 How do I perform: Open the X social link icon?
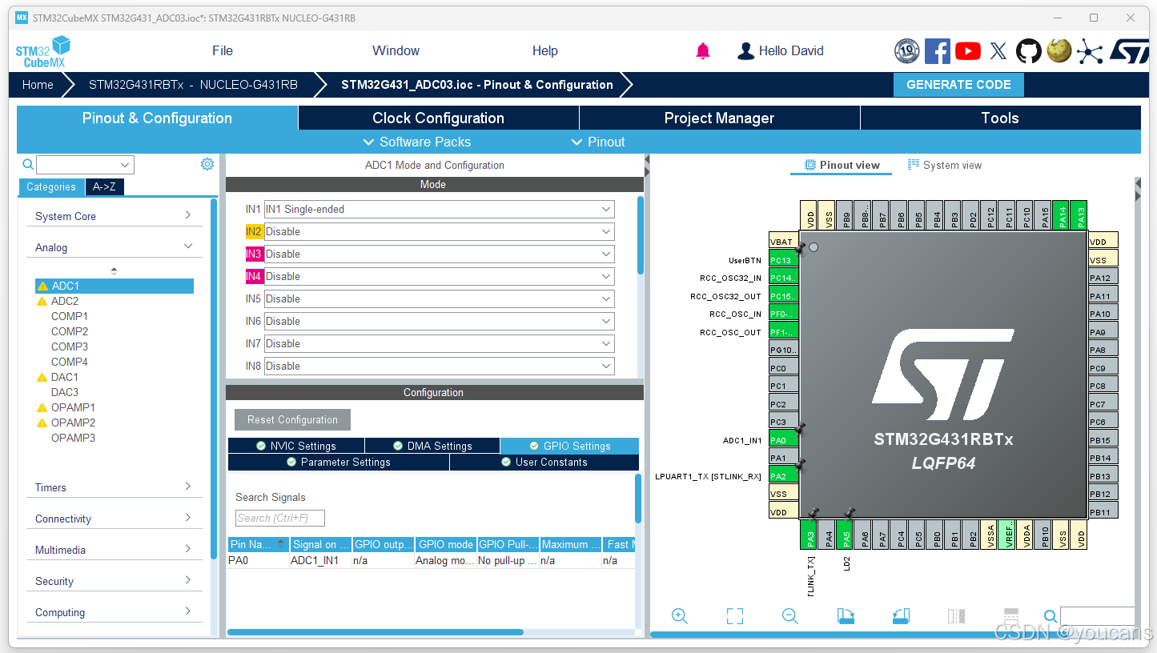tap(998, 51)
